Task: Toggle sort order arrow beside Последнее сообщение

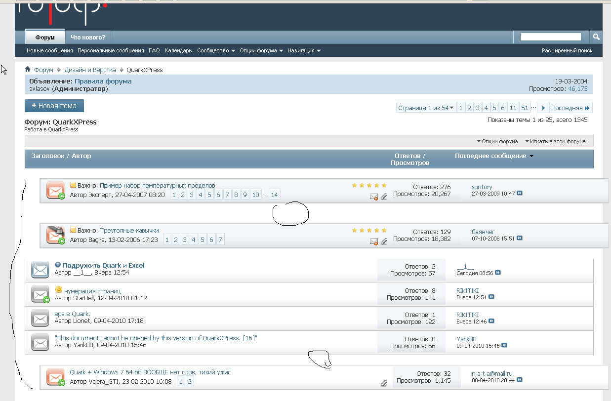Action: coord(531,156)
